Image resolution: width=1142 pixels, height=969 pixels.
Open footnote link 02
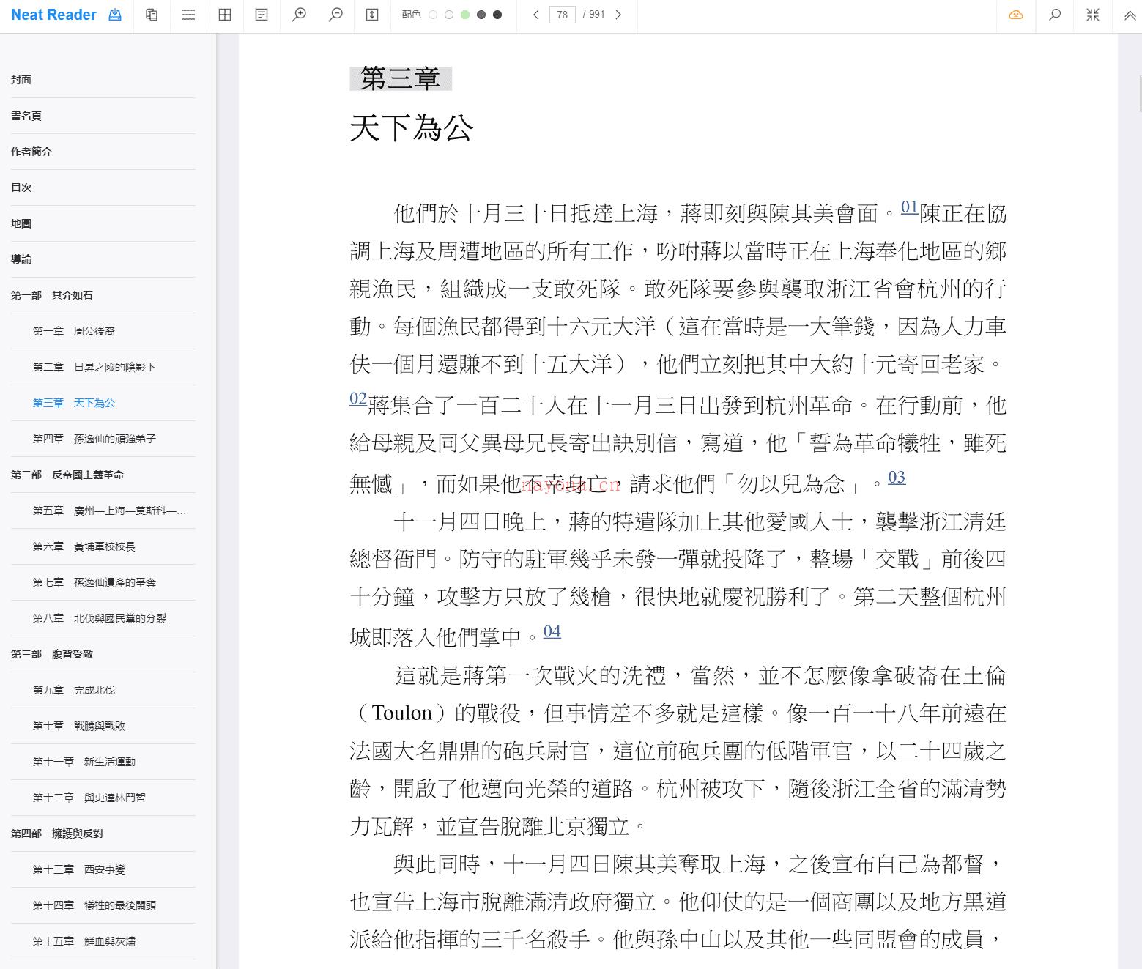pyautogui.click(x=358, y=398)
